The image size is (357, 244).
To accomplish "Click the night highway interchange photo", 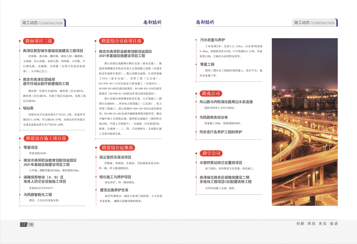I will (x=305, y=122).
